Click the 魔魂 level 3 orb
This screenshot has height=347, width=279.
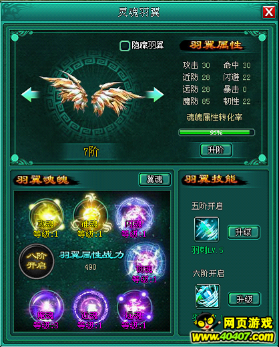[46, 308]
